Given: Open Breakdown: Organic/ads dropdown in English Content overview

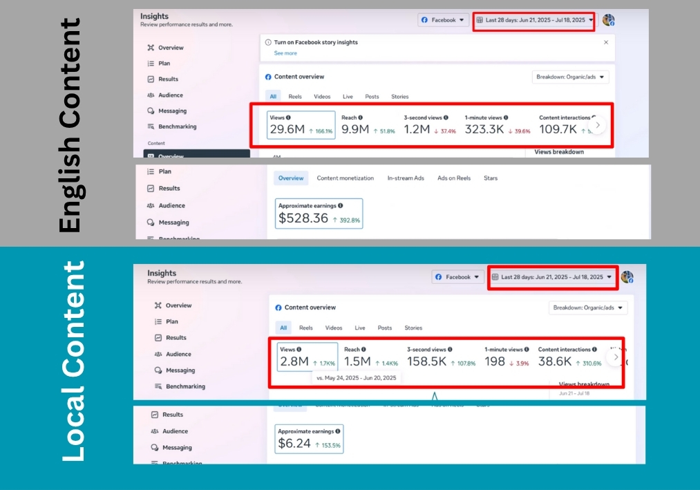Looking at the screenshot, I should click(x=570, y=77).
